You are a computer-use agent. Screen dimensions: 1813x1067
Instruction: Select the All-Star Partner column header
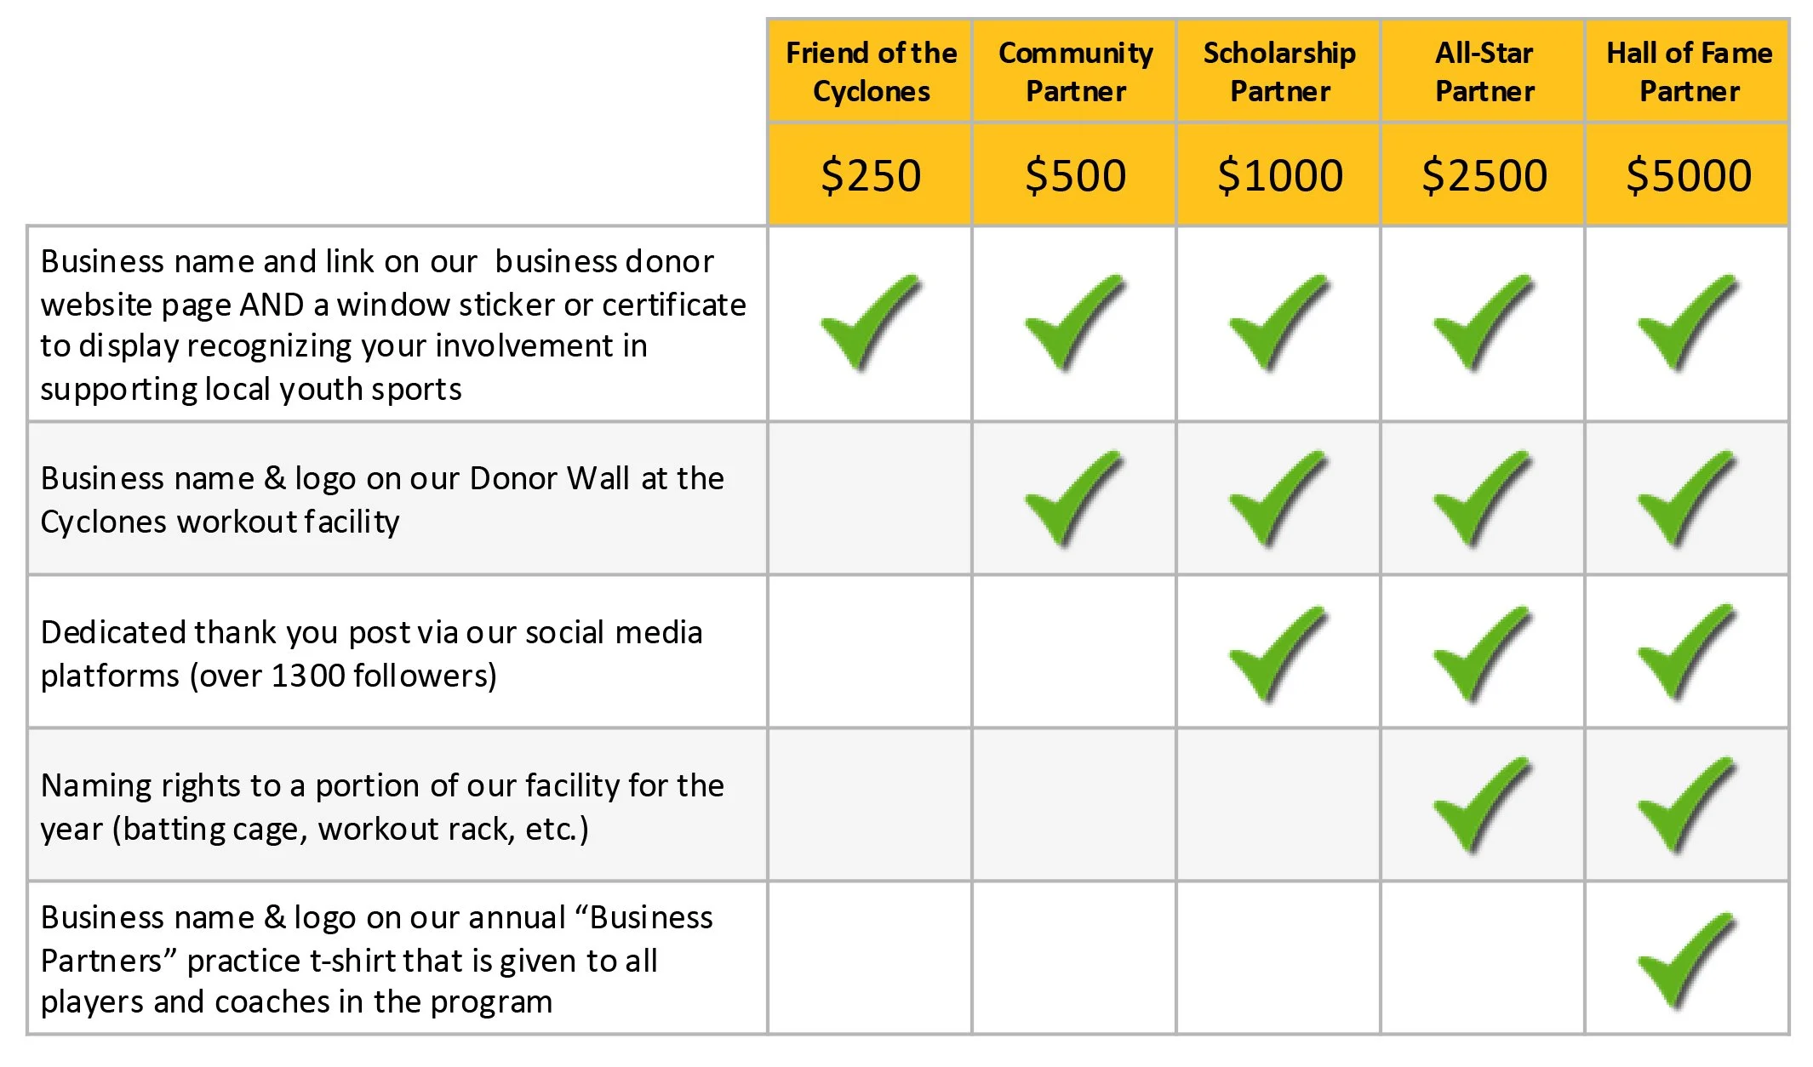(x=1483, y=71)
